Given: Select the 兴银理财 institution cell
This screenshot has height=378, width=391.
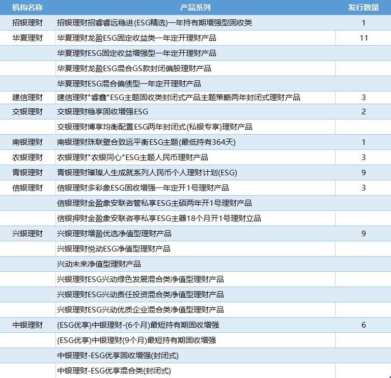Looking at the screenshot, I should [27, 233].
